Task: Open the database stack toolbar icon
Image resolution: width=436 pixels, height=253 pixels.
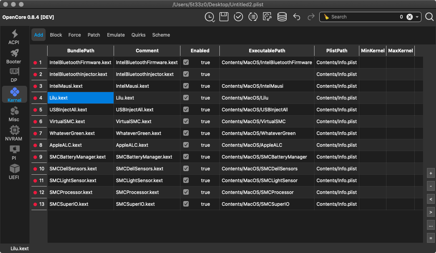Action: click(x=282, y=17)
